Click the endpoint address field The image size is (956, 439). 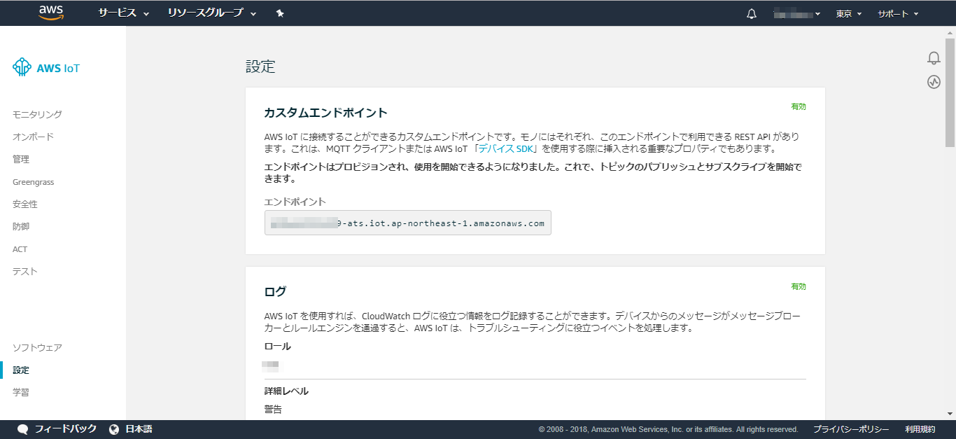(x=408, y=223)
